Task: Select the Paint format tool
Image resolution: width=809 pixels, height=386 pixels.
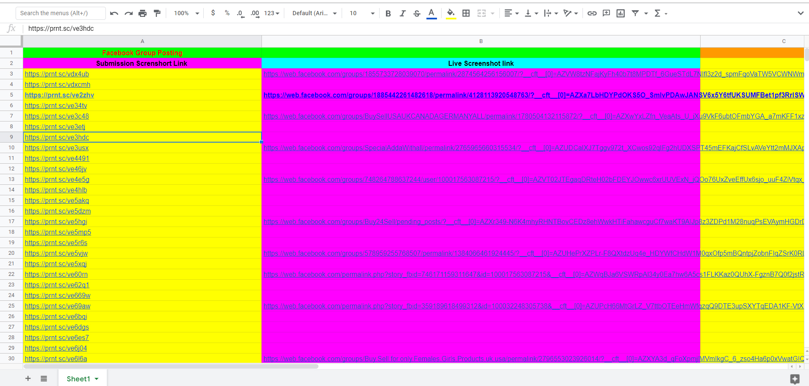Action: click(x=157, y=13)
